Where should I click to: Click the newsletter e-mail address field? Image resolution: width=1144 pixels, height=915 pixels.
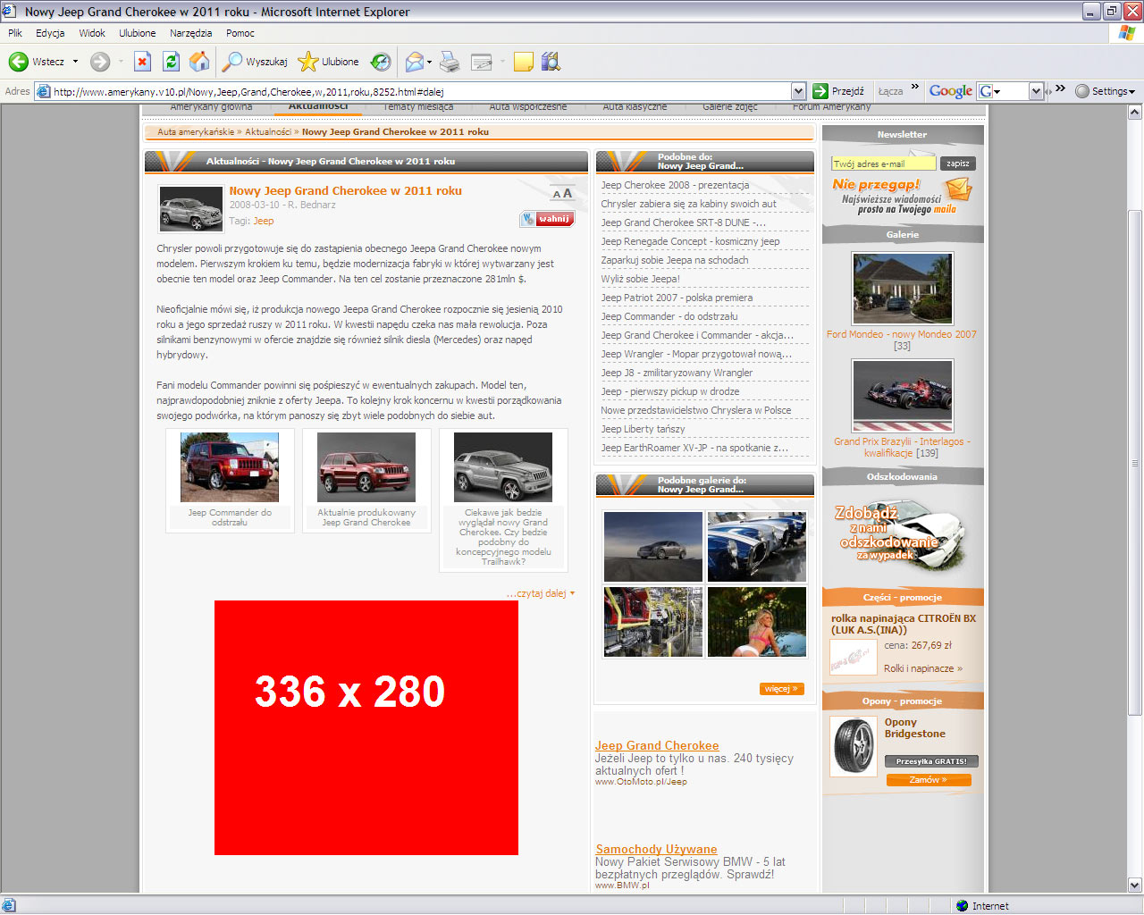click(x=884, y=164)
